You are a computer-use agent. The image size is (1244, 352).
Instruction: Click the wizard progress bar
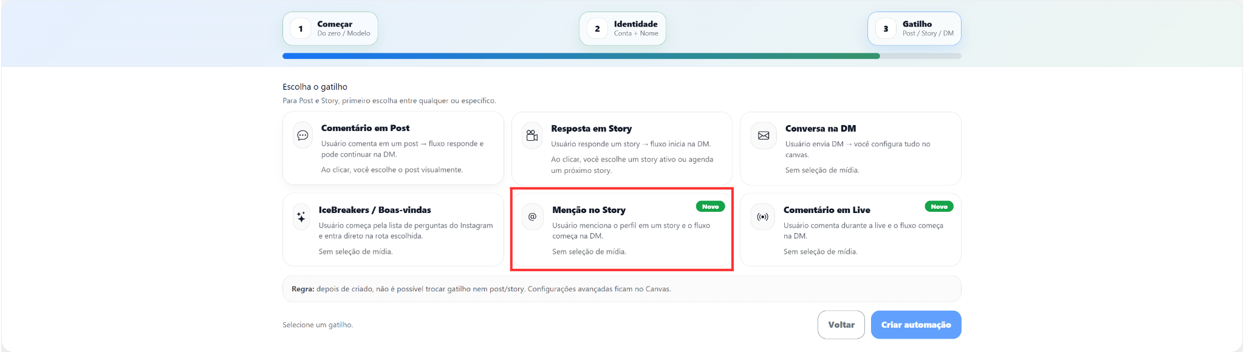[621, 56]
